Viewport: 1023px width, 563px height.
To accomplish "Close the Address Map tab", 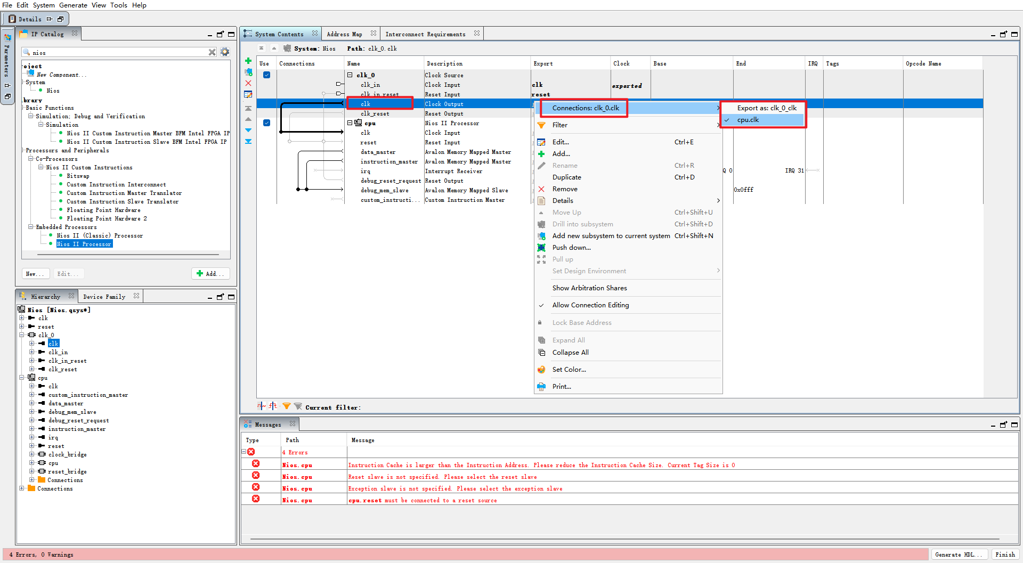I will coord(374,34).
